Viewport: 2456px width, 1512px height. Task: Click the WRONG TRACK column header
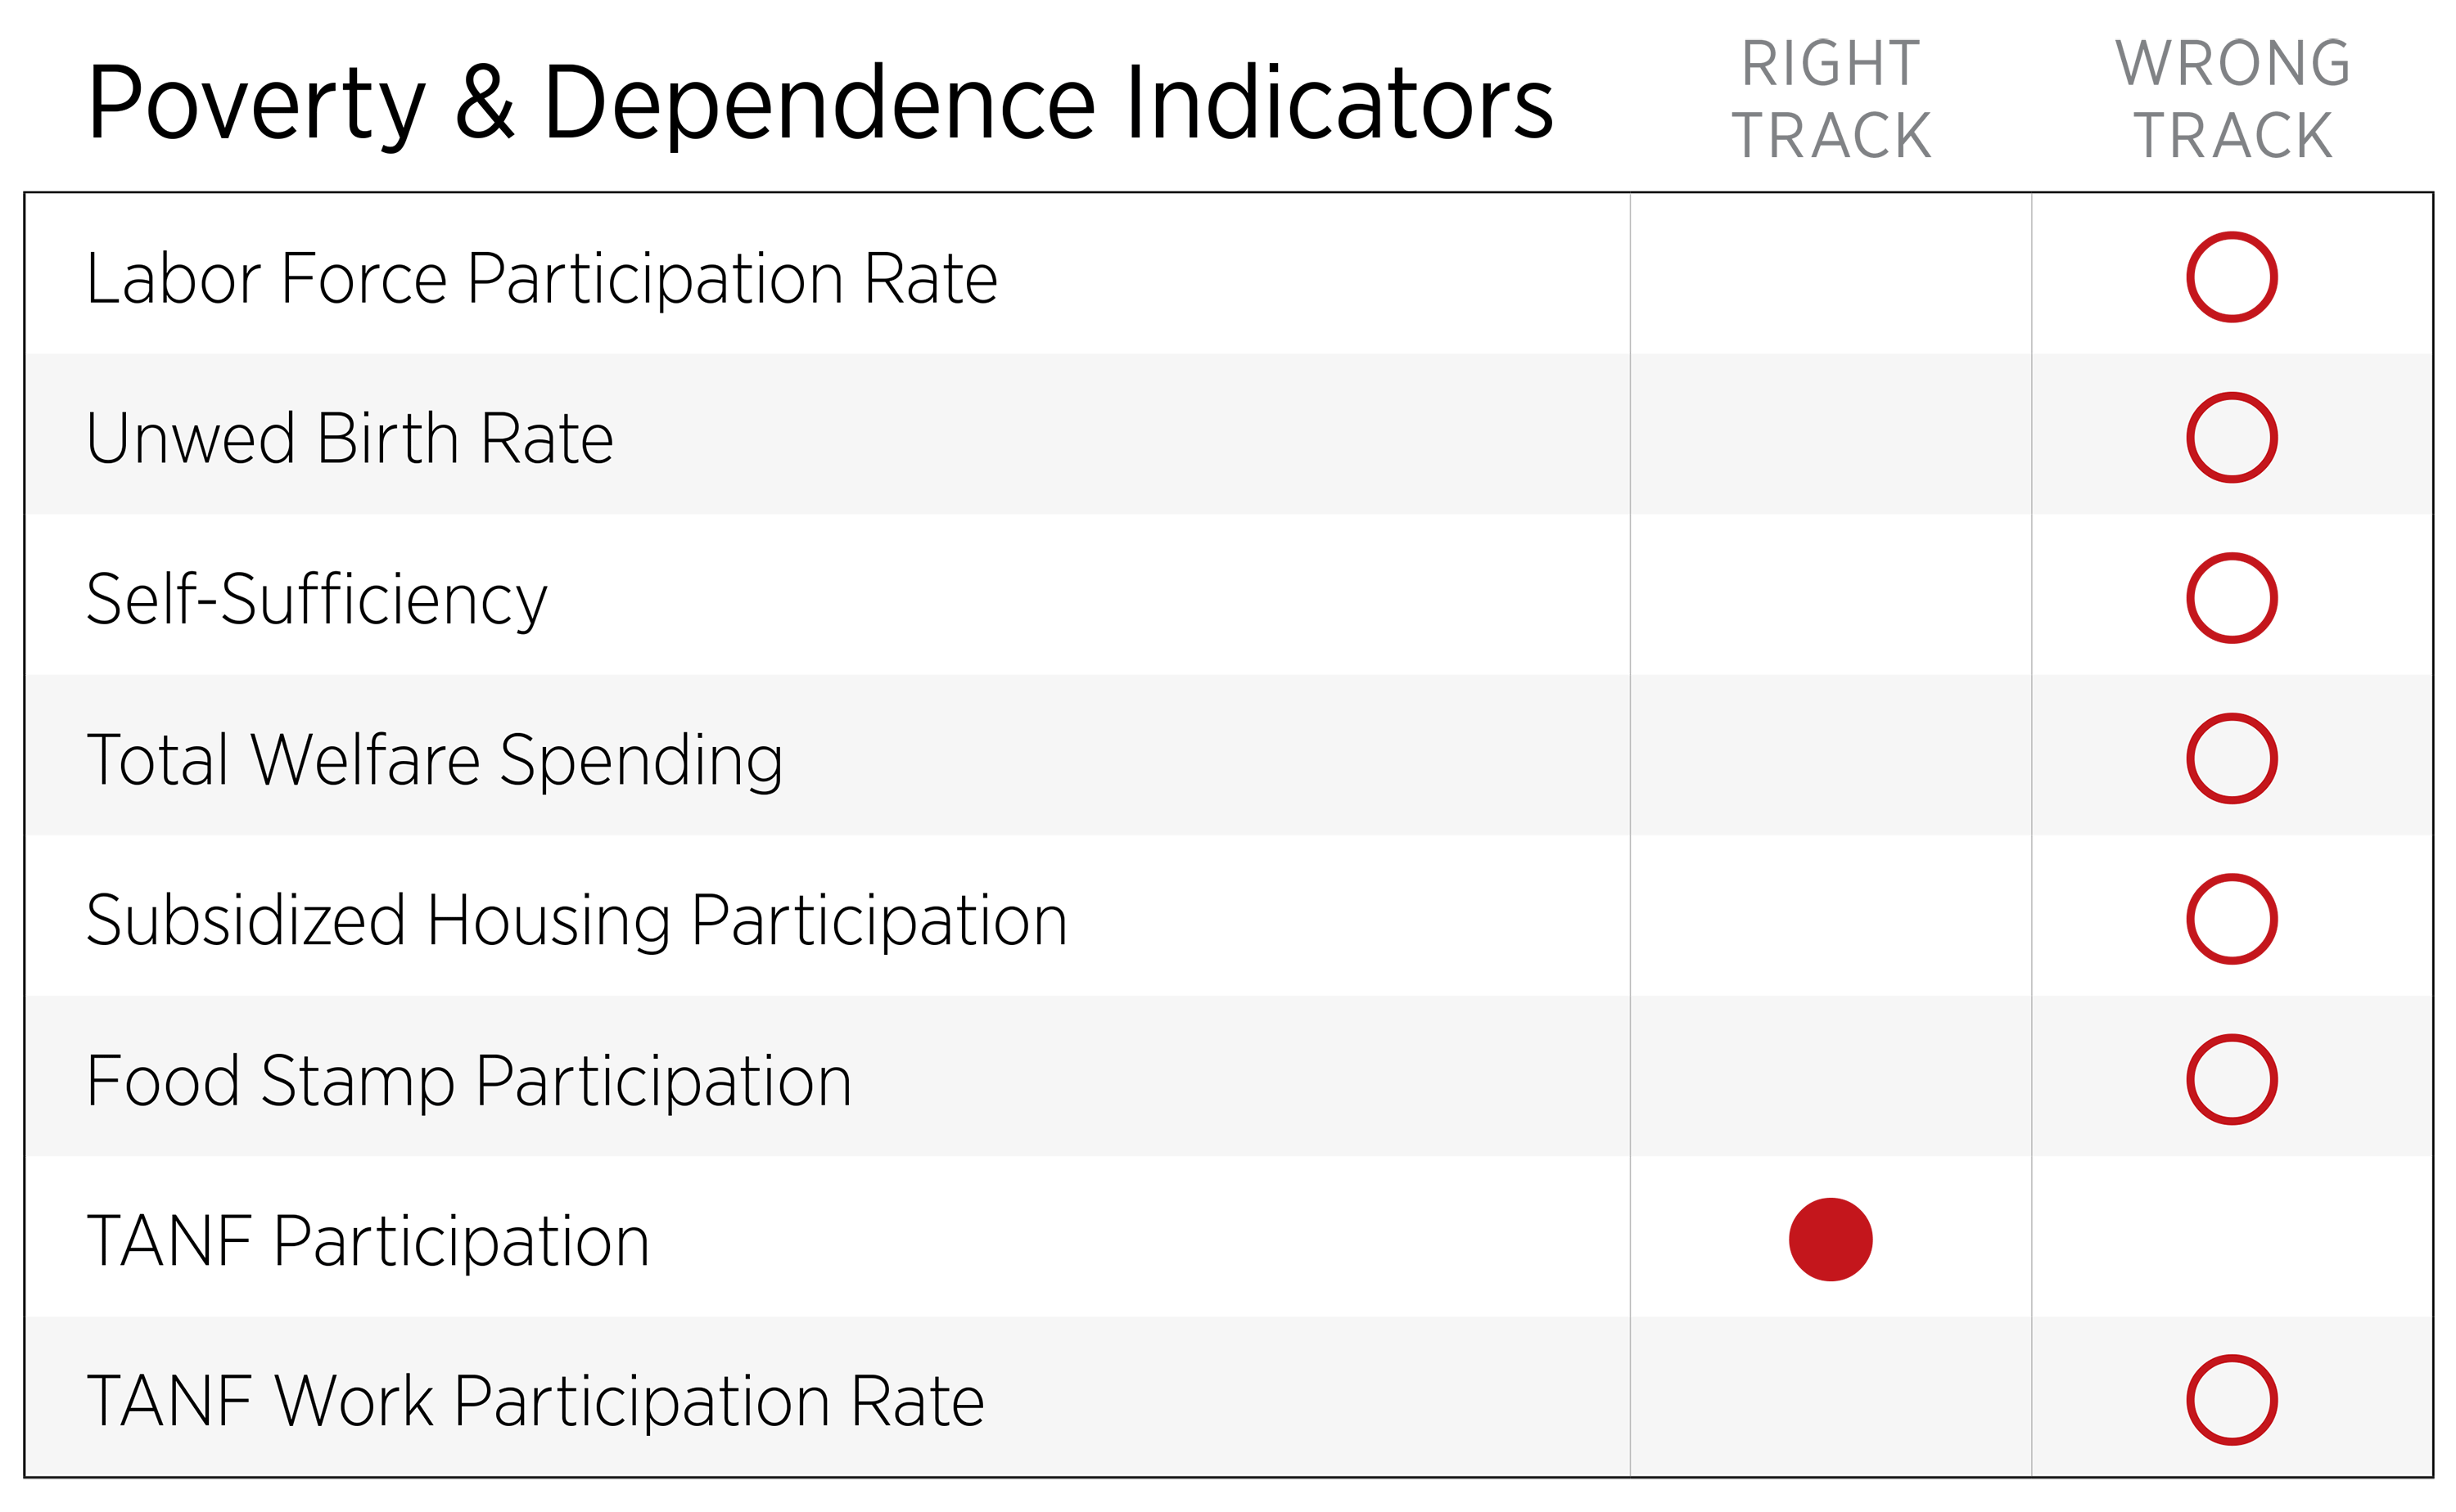tap(2232, 99)
